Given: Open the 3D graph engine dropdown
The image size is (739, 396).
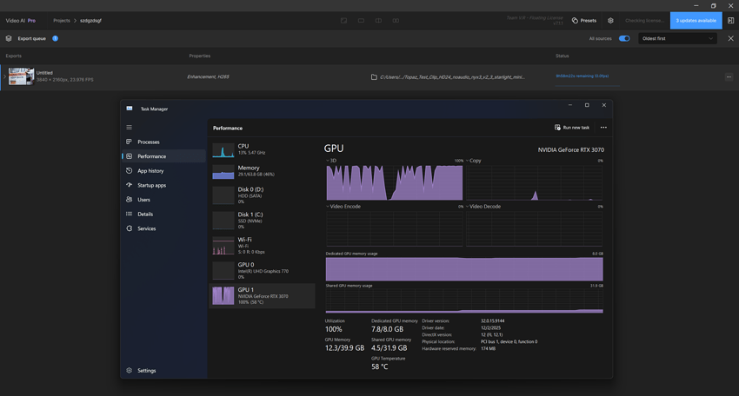Looking at the screenshot, I should (331, 161).
